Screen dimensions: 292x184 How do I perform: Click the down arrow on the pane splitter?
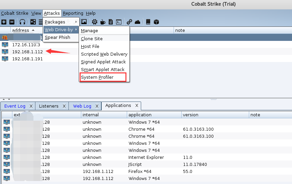[x=9, y=99]
